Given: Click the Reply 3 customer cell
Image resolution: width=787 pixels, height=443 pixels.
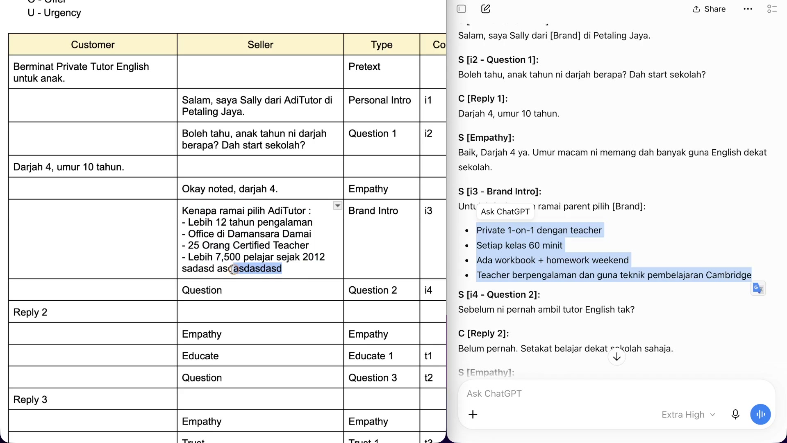Looking at the screenshot, I should [93, 400].
